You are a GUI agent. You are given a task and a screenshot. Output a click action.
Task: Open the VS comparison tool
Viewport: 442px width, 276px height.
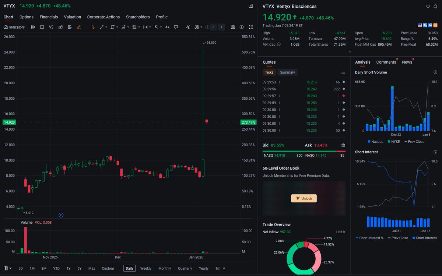click(x=51, y=27)
